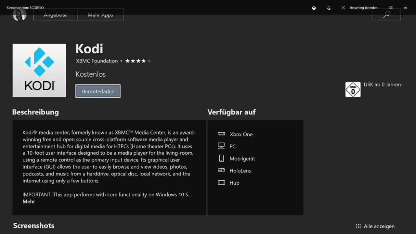Viewport: 416px width, 234px height.
Task: Click the PC label under Verfügbar auf
Action: [233, 146]
